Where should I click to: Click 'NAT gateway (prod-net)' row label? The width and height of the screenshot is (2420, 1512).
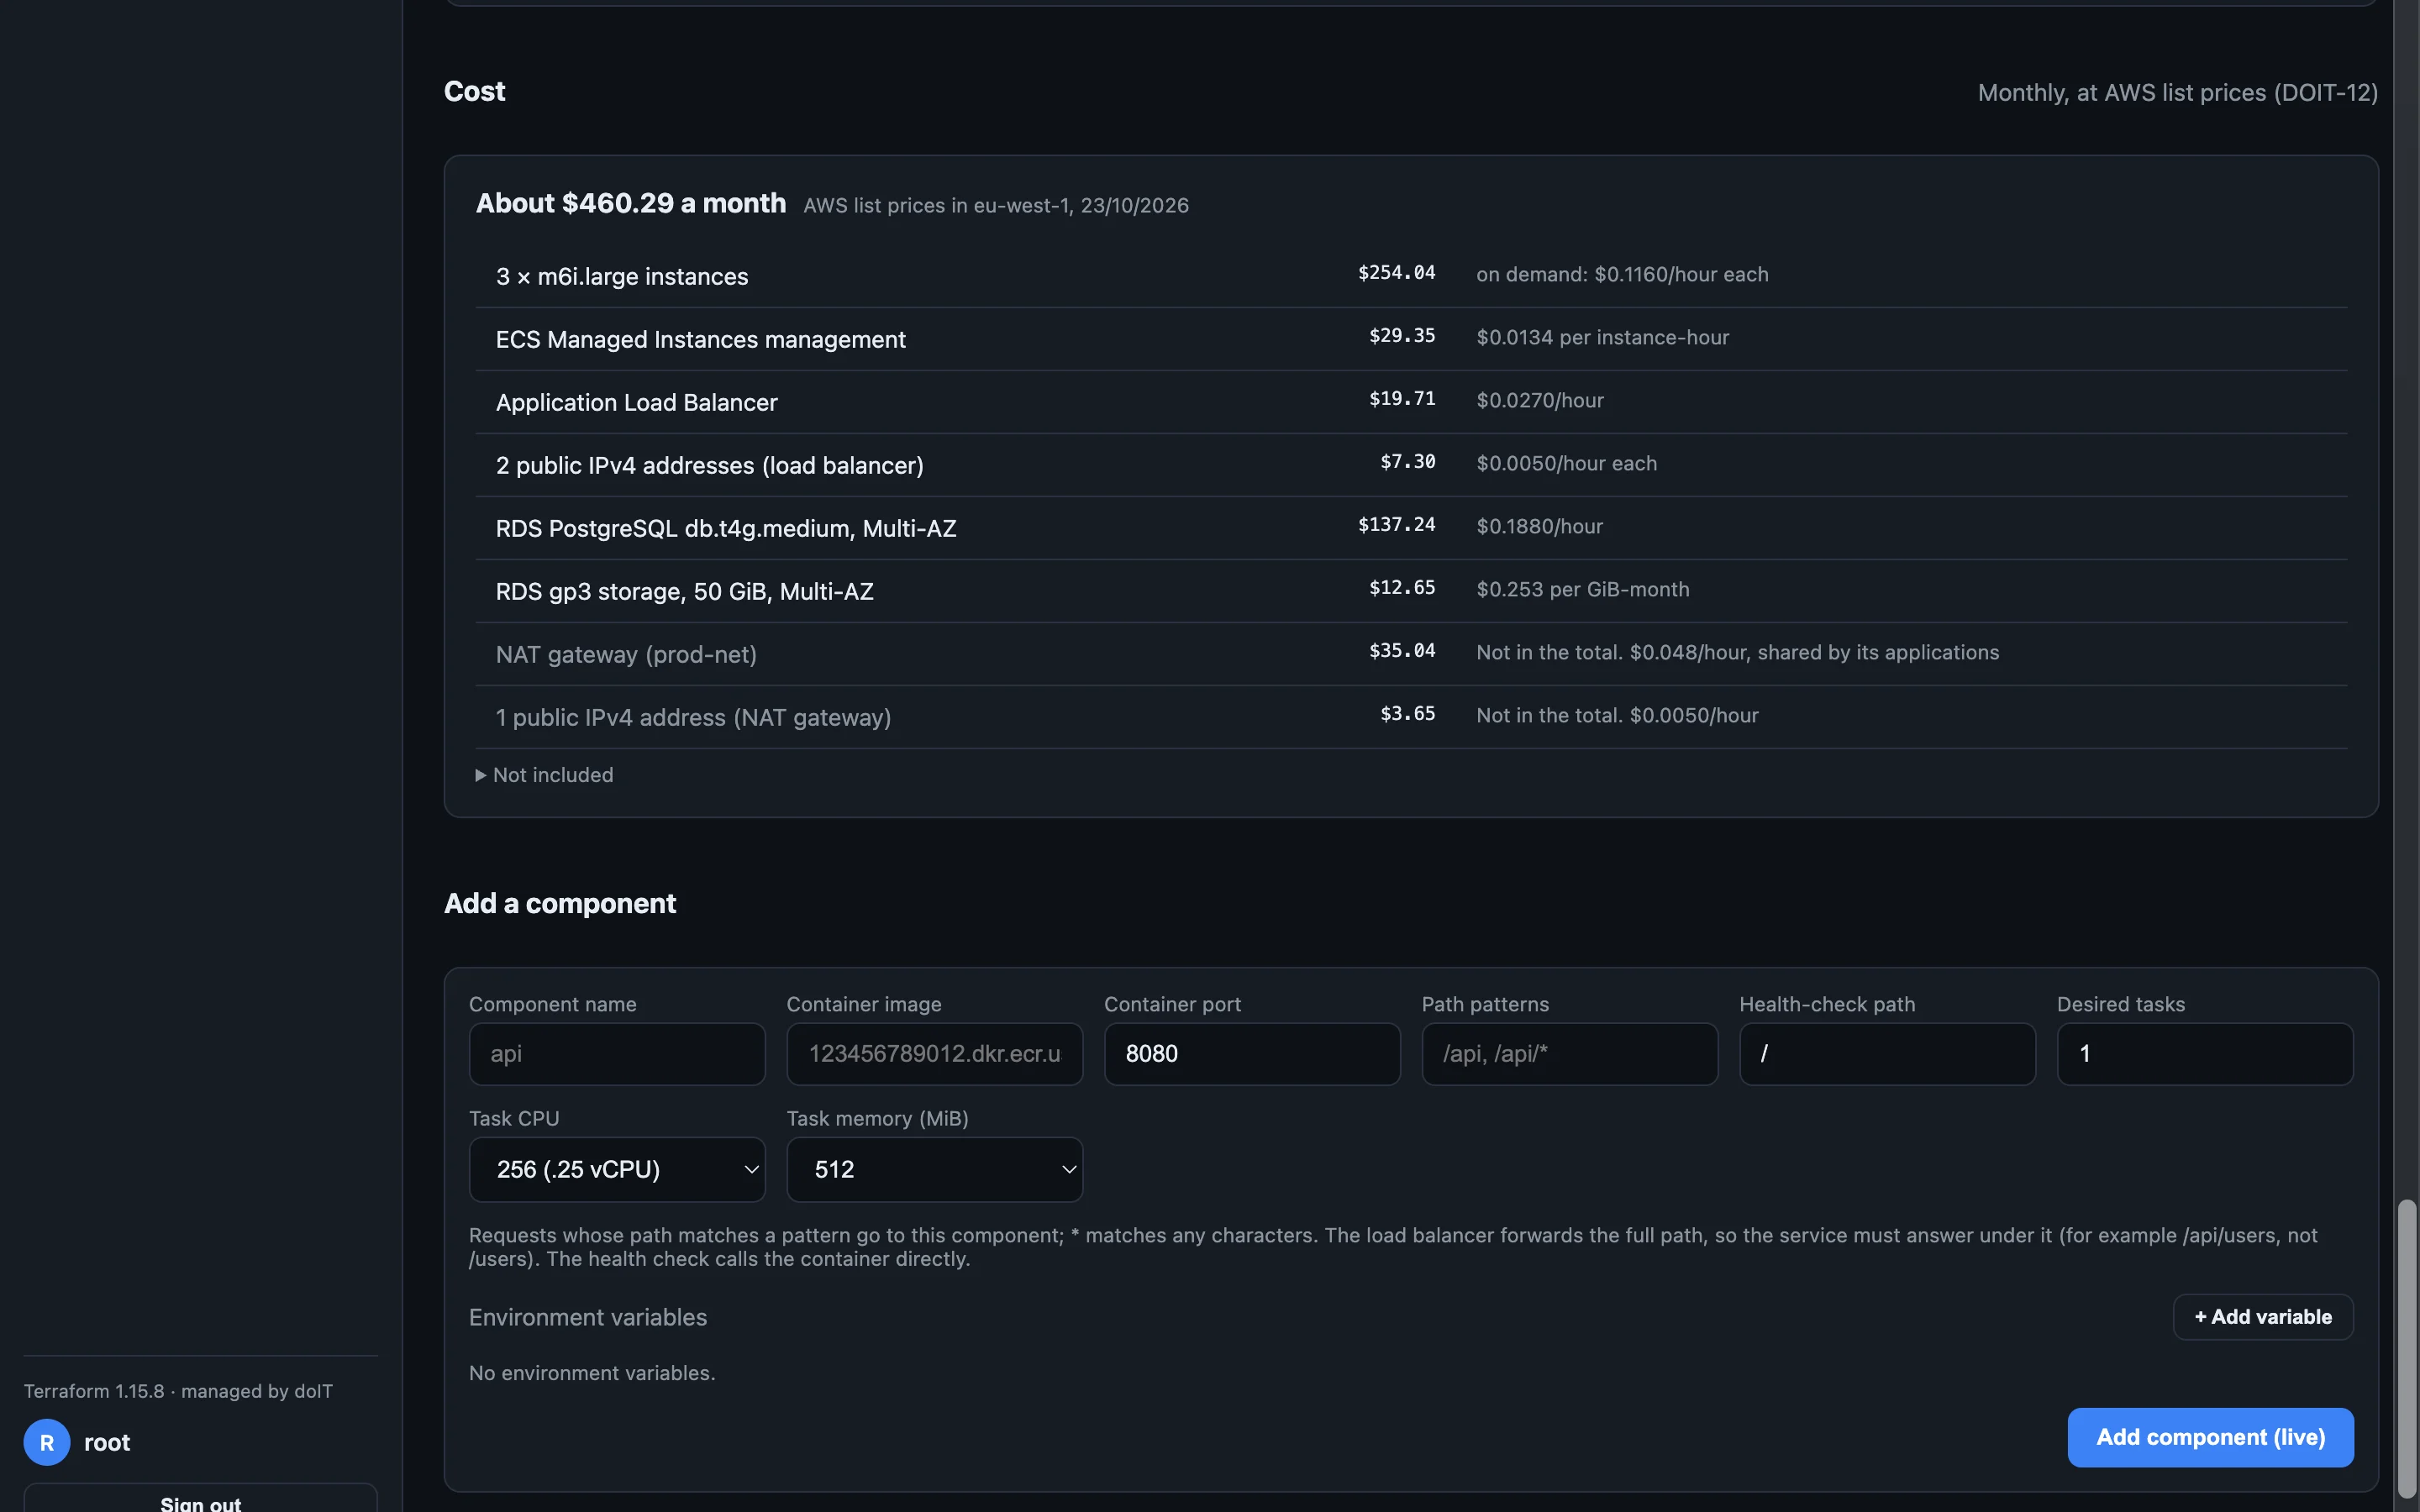pyautogui.click(x=626, y=654)
